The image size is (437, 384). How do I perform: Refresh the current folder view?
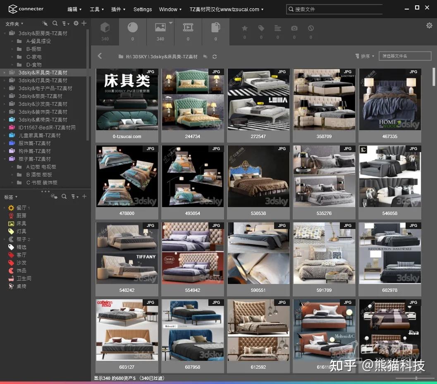[215, 57]
